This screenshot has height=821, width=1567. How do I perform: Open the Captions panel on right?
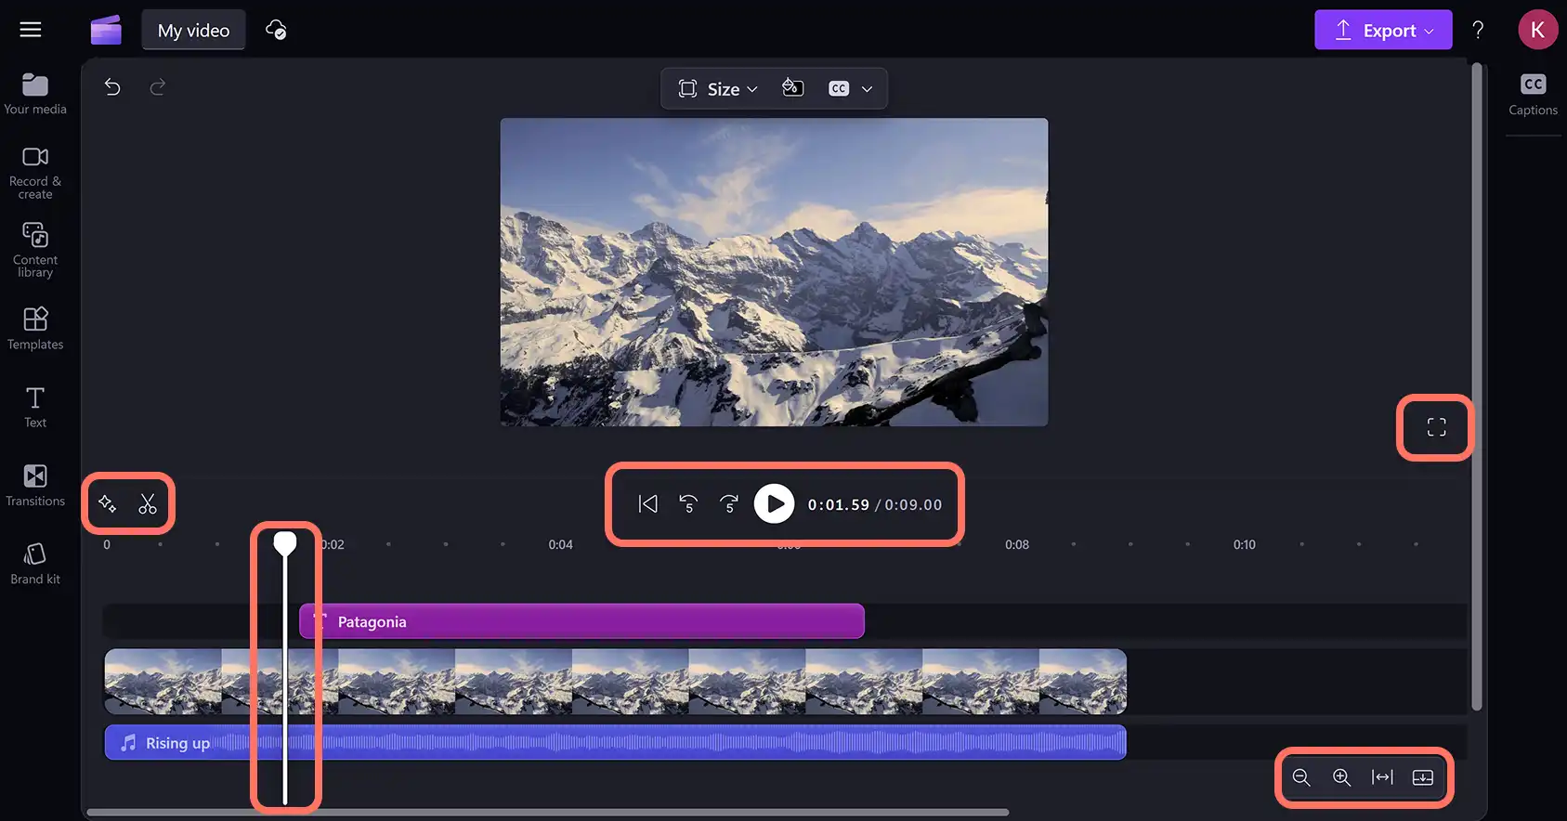[x=1533, y=95]
